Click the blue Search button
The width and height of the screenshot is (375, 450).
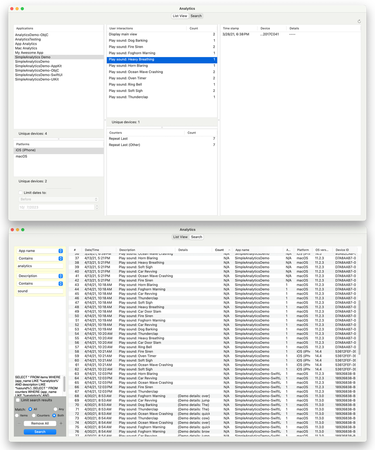click(x=40, y=432)
